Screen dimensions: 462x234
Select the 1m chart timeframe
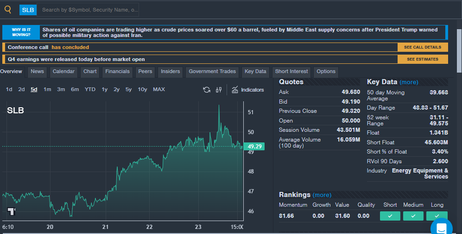pyautogui.click(x=47, y=90)
